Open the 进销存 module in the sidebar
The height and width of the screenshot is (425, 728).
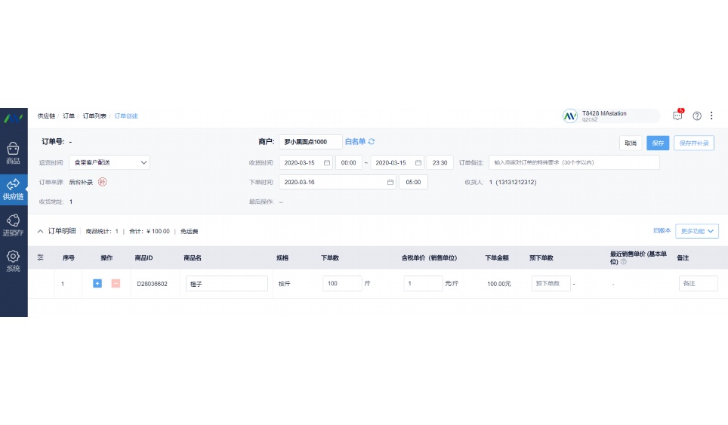point(13,225)
